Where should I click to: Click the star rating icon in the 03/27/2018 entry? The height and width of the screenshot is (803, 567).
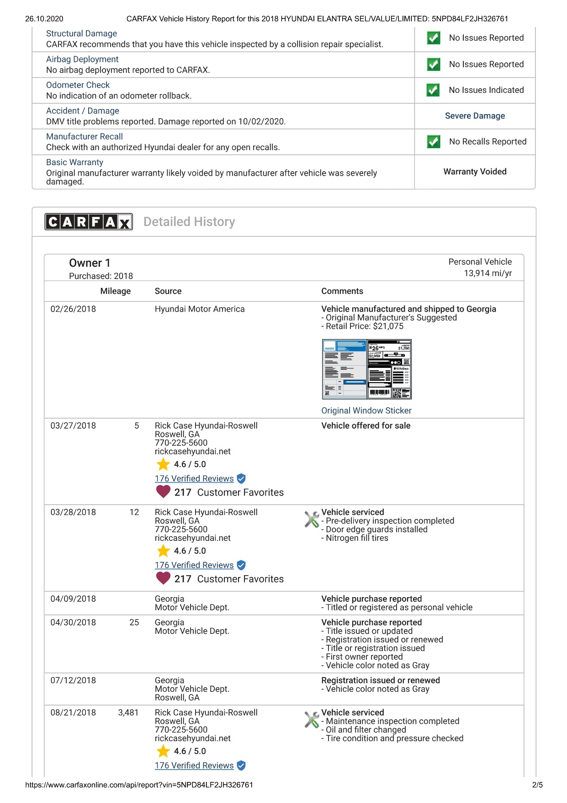(163, 464)
